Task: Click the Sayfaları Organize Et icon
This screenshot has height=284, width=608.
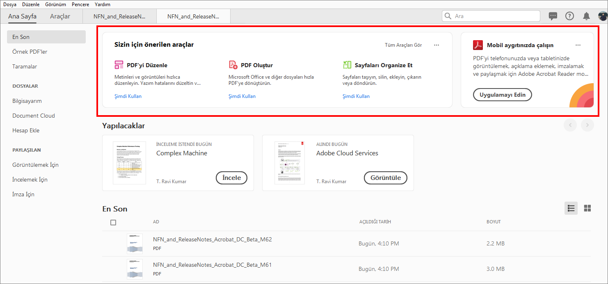Action: point(347,65)
